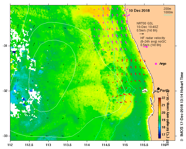The height and width of the screenshot is (149, 186).
Task: Click the '(6-24h avg) noQC' text
Action: [x=153, y=42]
